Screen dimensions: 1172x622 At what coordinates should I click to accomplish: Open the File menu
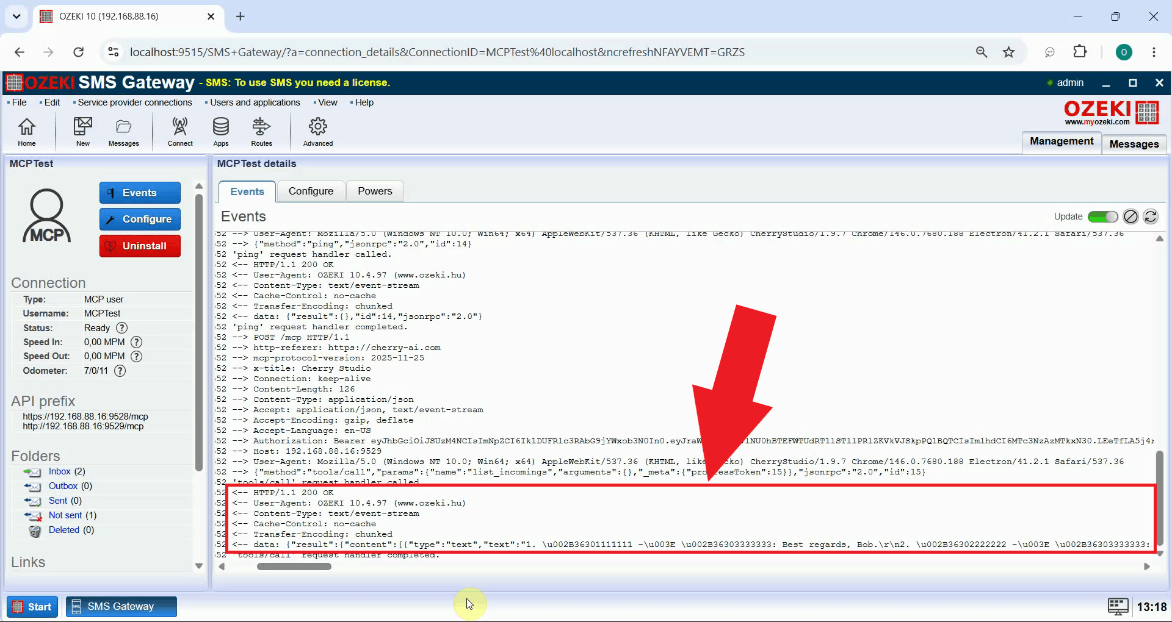pyautogui.click(x=19, y=102)
